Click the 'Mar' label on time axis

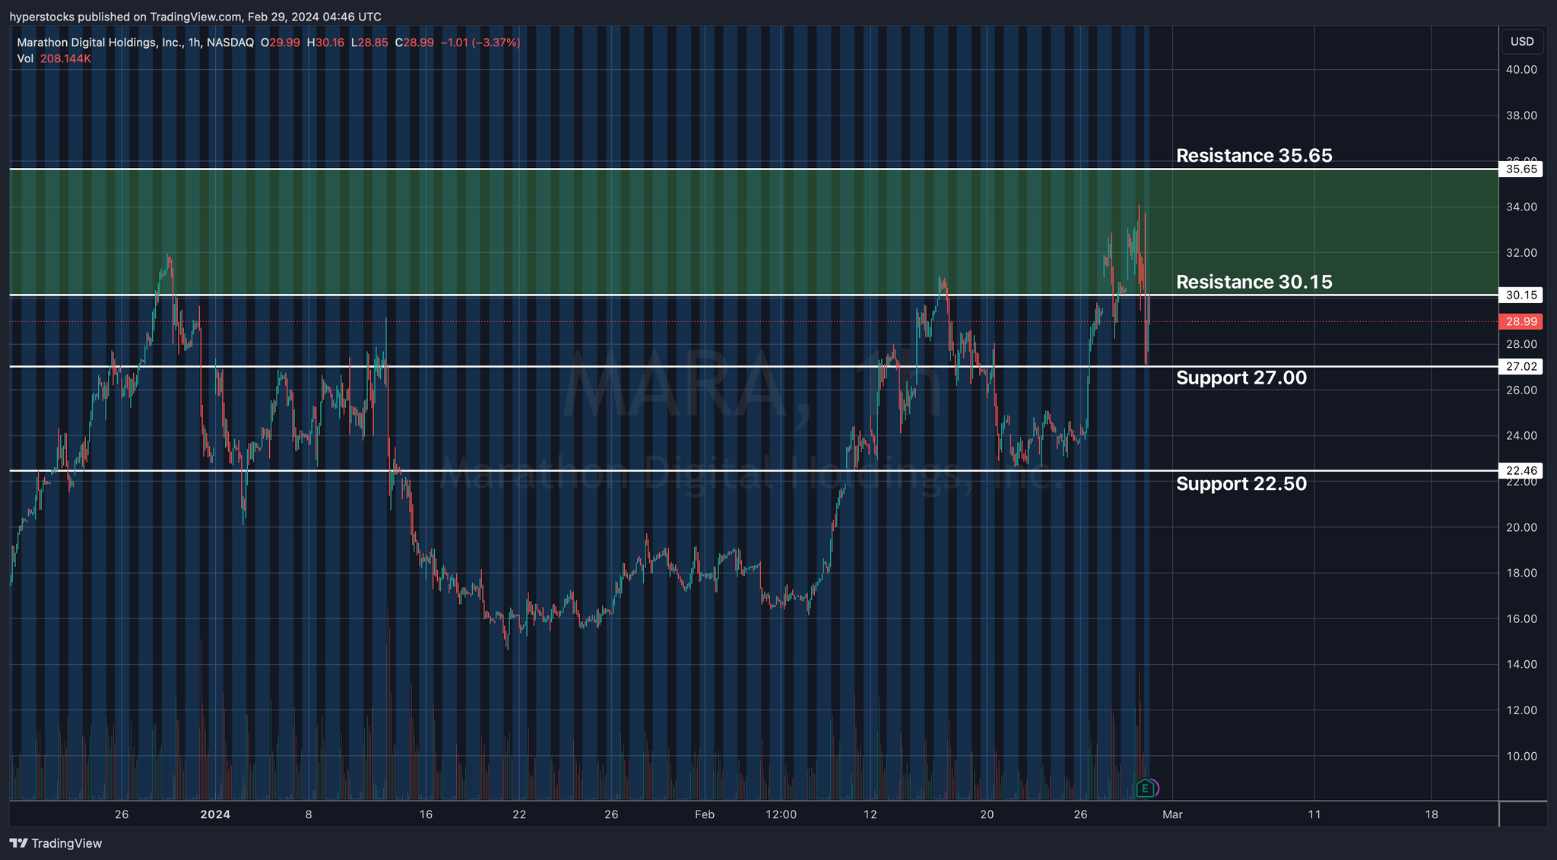click(x=1172, y=814)
